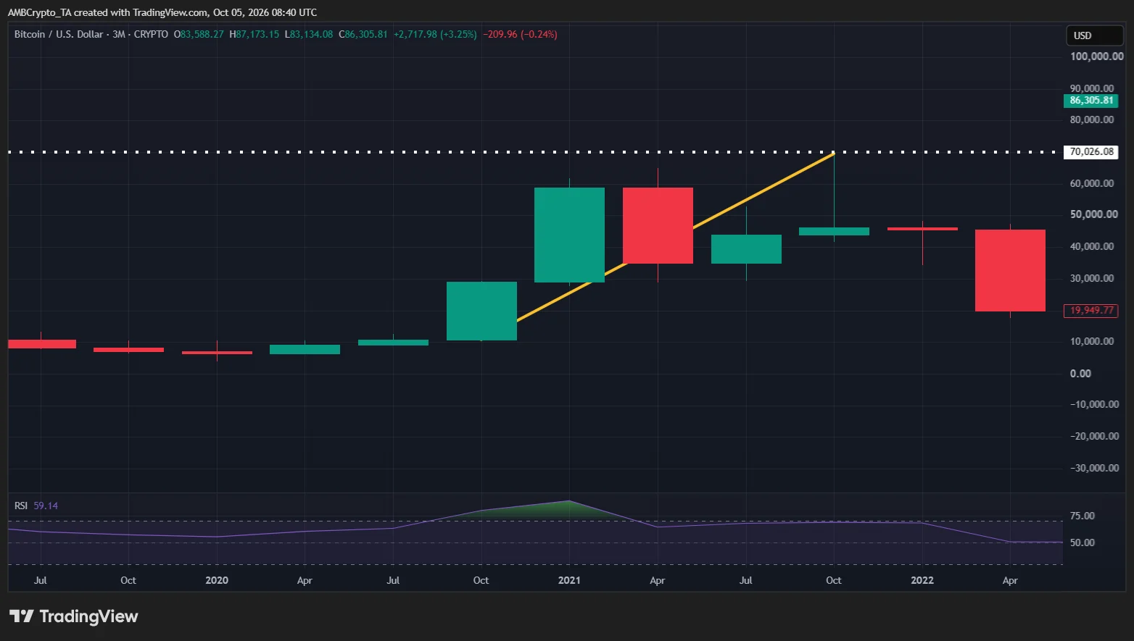Open the USD currency selector
The height and width of the screenshot is (641, 1134).
tap(1095, 35)
